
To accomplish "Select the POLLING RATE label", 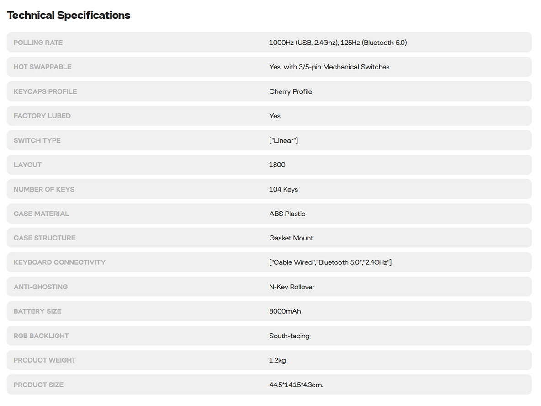I will [x=38, y=43].
